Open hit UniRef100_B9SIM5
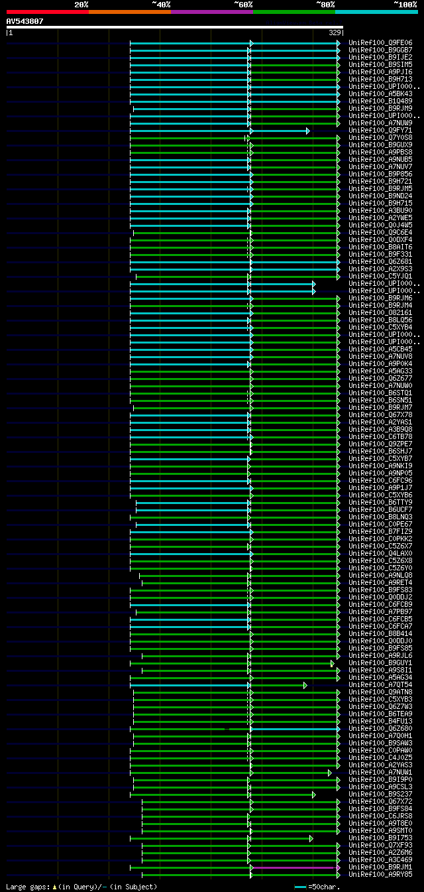This screenshot has width=424, height=892. [380, 64]
